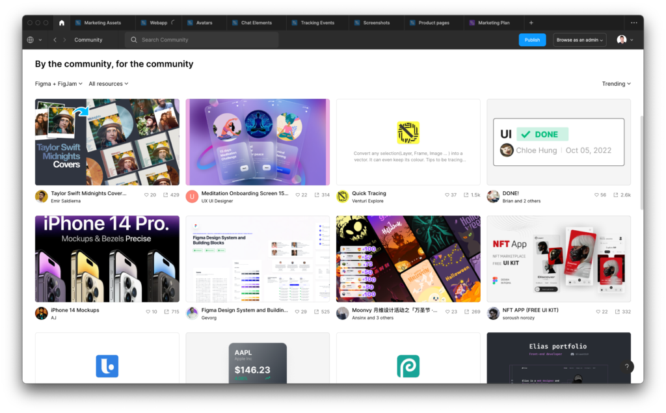Open the Elias portfolio thumbnail
The width and height of the screenshot is (666, 413).
[x=559, y=358]
